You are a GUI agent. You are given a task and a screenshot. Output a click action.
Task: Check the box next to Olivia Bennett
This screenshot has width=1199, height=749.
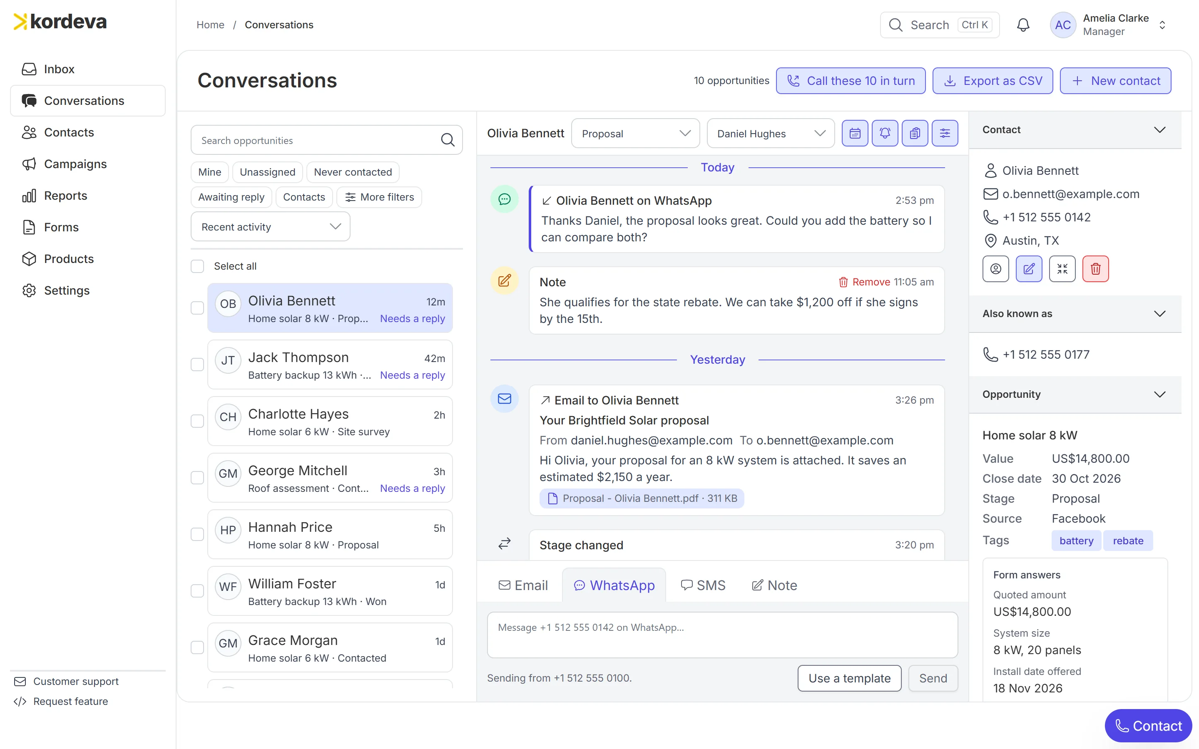(x=197, y=308)
